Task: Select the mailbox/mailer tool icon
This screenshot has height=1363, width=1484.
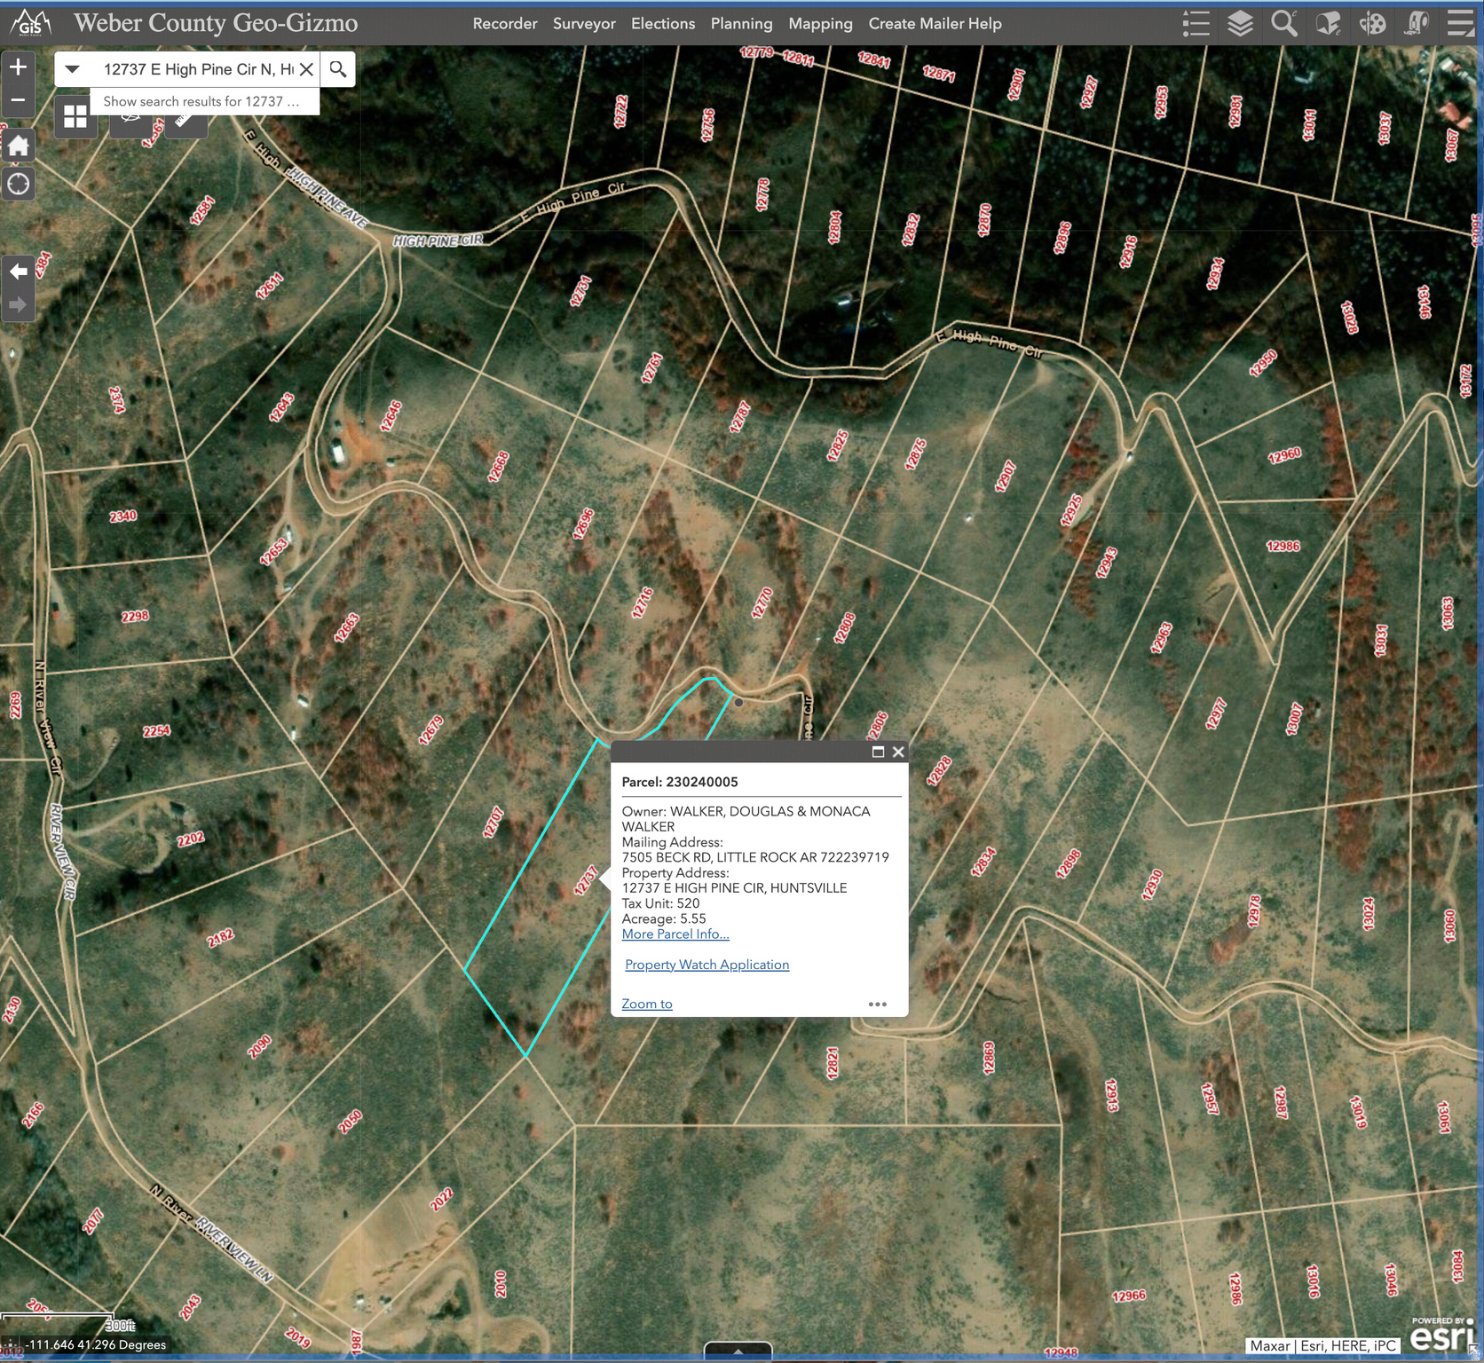Action: [x=1327, y=24]
